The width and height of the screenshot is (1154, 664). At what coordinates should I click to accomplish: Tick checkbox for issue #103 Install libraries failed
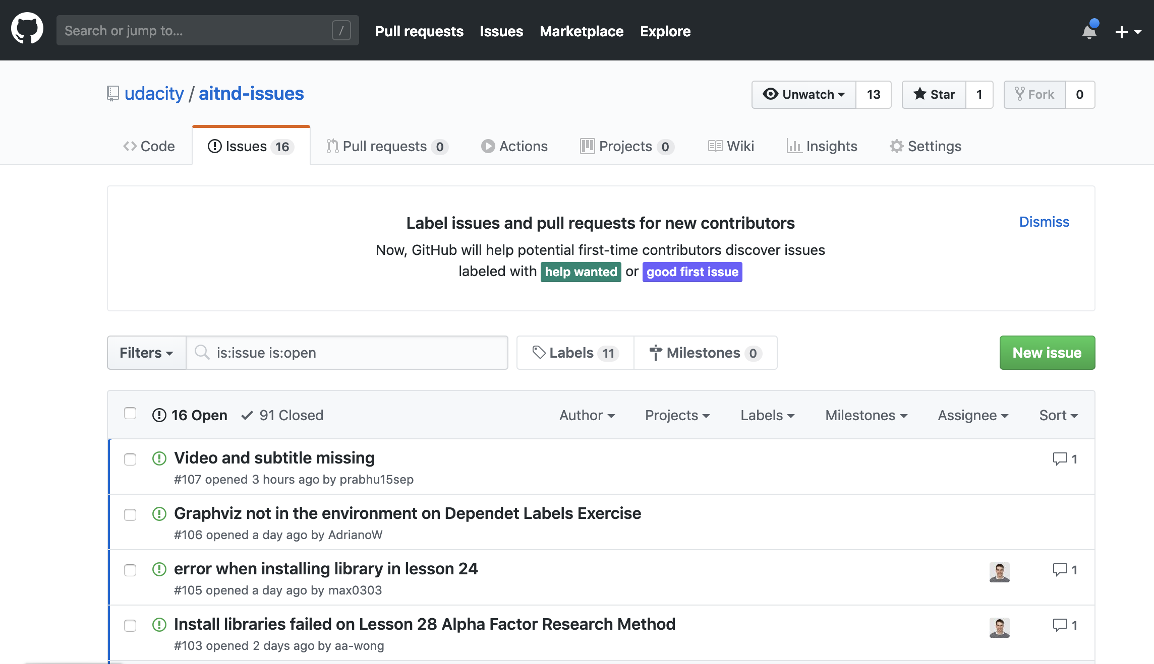click(130, 625)
